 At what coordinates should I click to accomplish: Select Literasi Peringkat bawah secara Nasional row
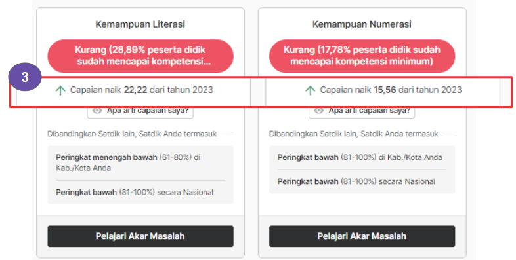[140, 192]
